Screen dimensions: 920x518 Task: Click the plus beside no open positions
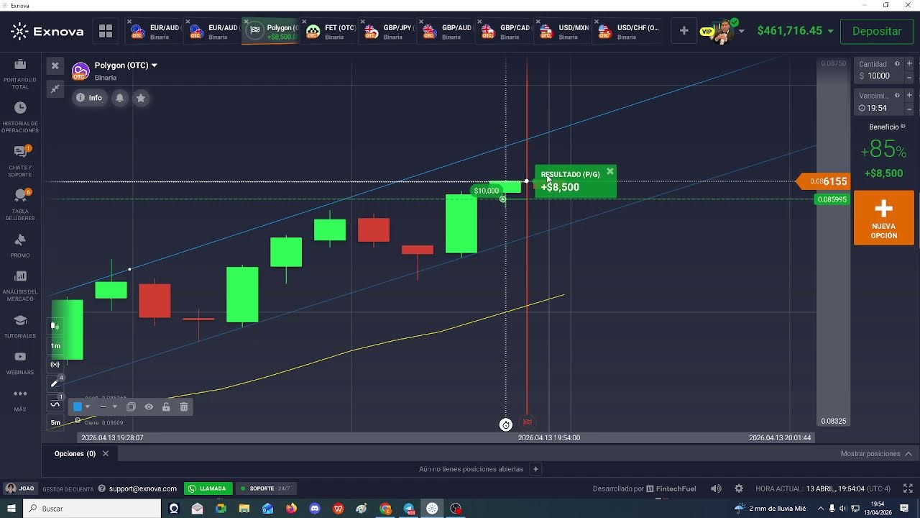tap(535, 469)
